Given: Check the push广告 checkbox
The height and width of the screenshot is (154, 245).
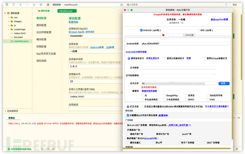Looking at the screenshot, I should pyautogui.click(x=180, y=134).
